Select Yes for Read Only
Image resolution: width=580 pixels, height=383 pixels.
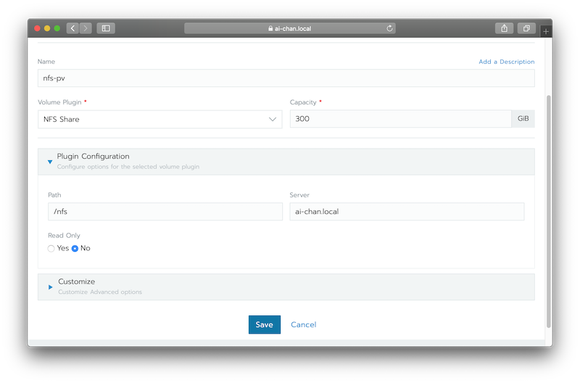pyautogui.click(x=51, y=248)
